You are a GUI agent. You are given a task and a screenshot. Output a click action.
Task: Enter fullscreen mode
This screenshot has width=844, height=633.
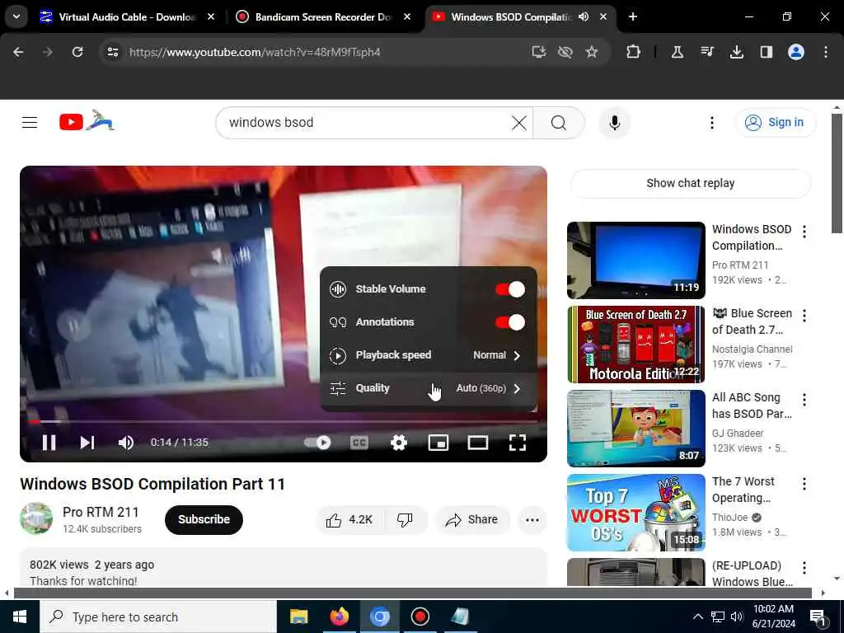pos(518,443)
